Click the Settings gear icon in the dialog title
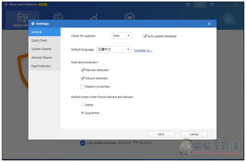This screenshot has height=162, width=246. click(33, 24)
